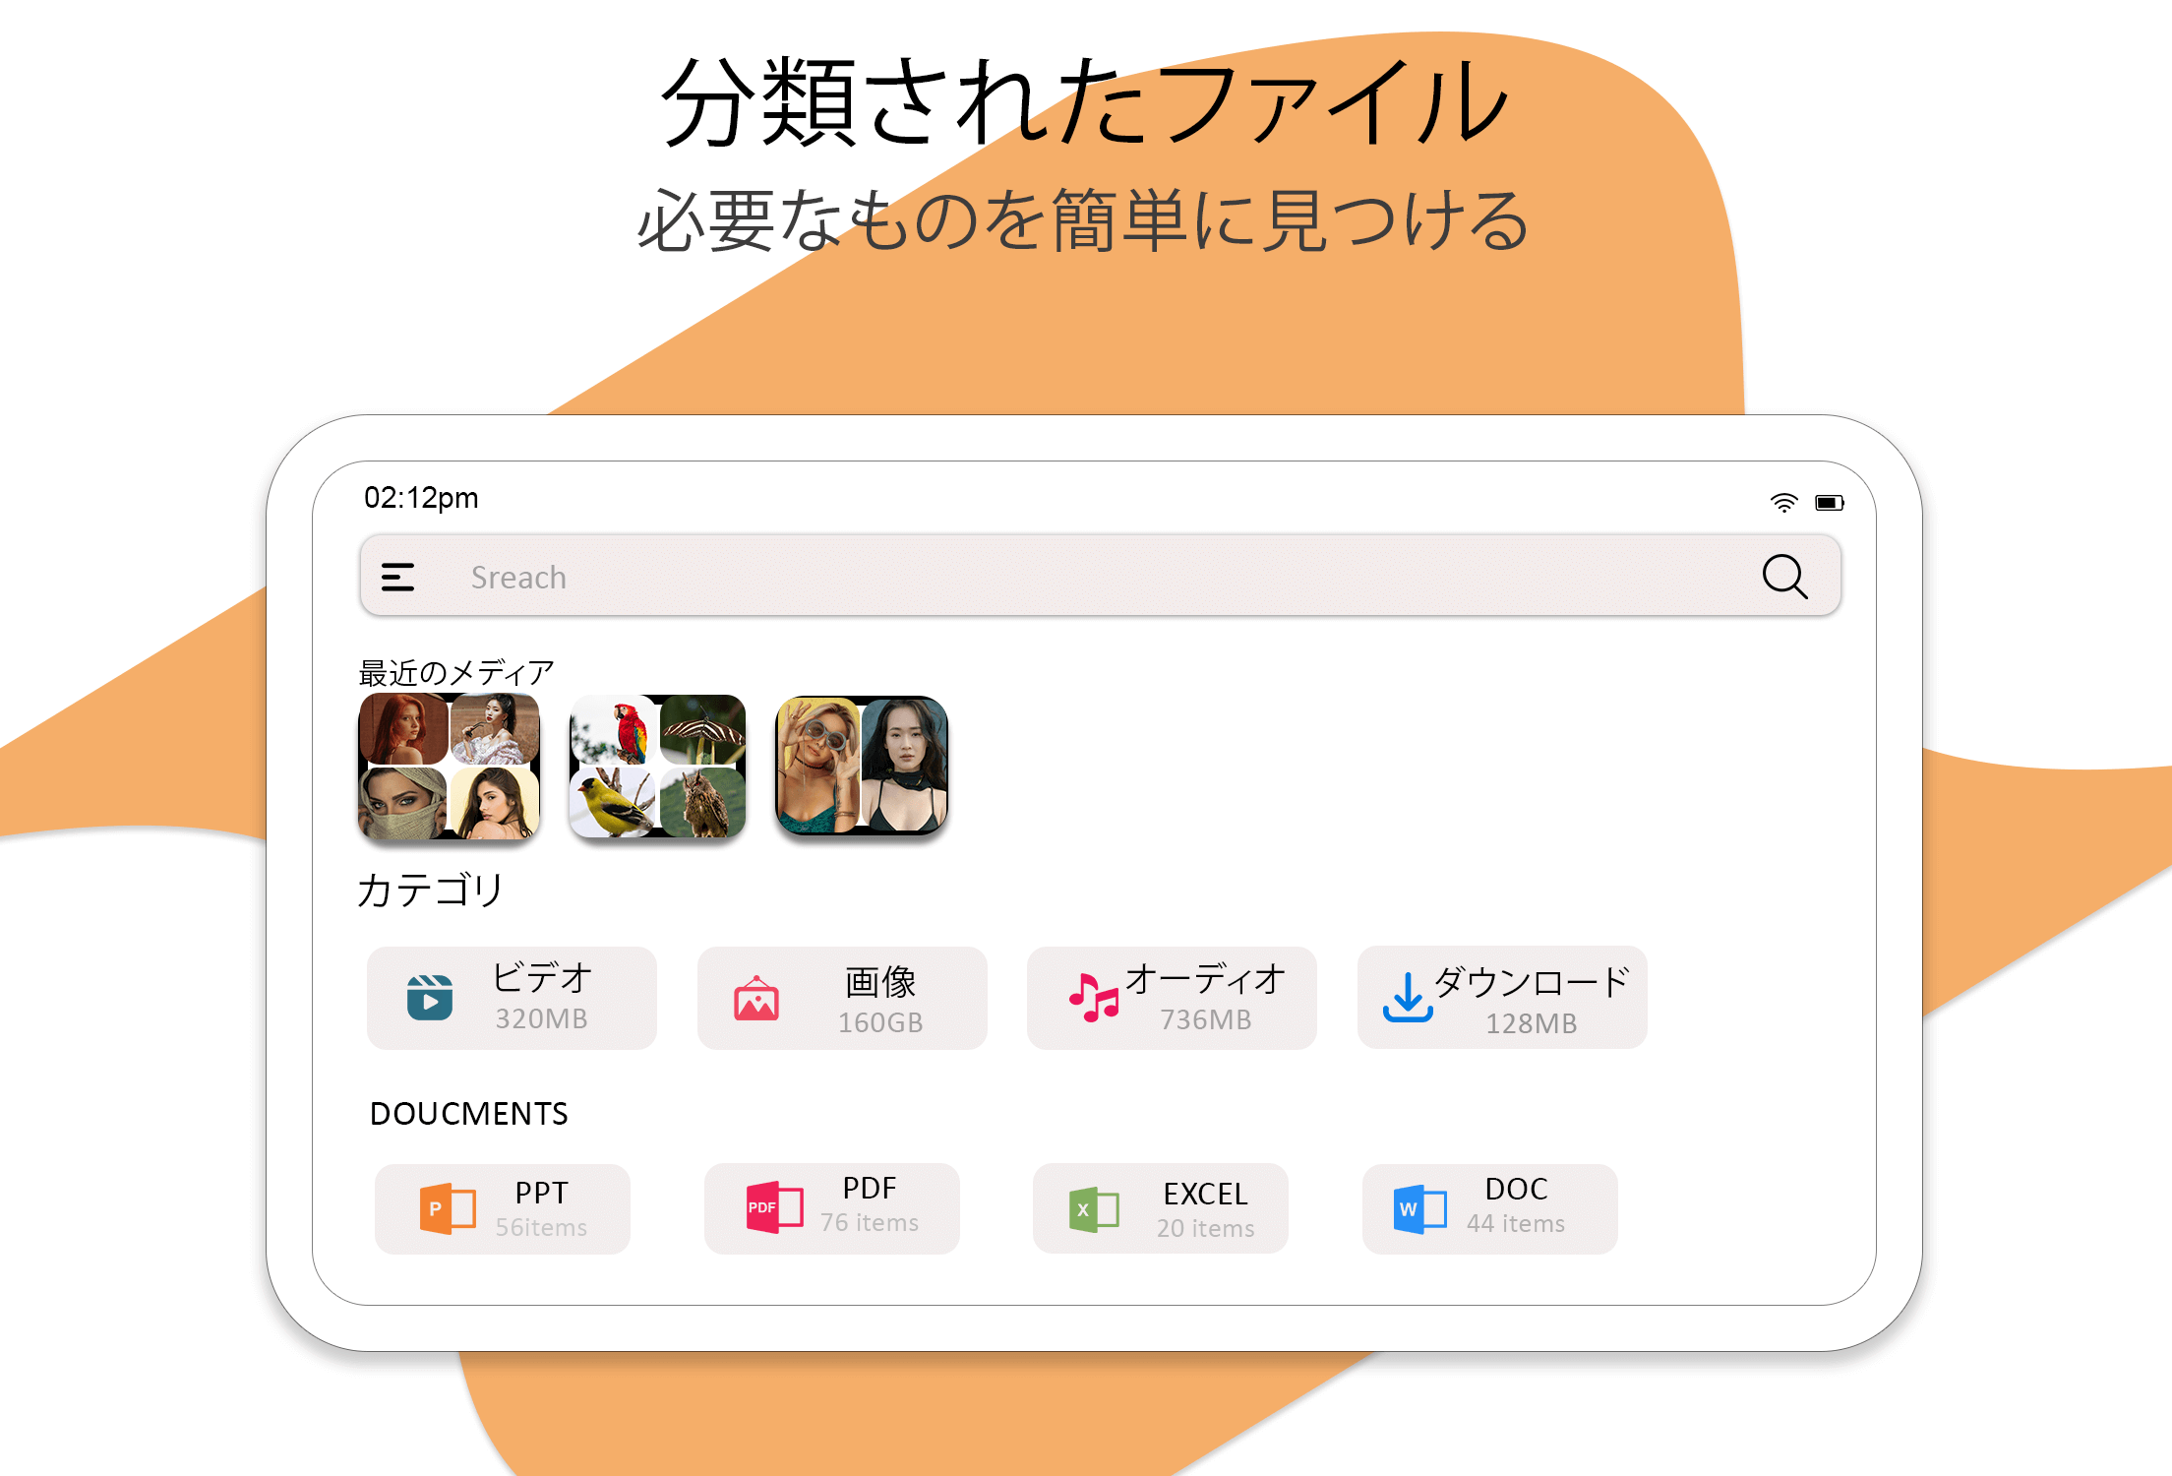Open the 画像 160GB category

842,998
